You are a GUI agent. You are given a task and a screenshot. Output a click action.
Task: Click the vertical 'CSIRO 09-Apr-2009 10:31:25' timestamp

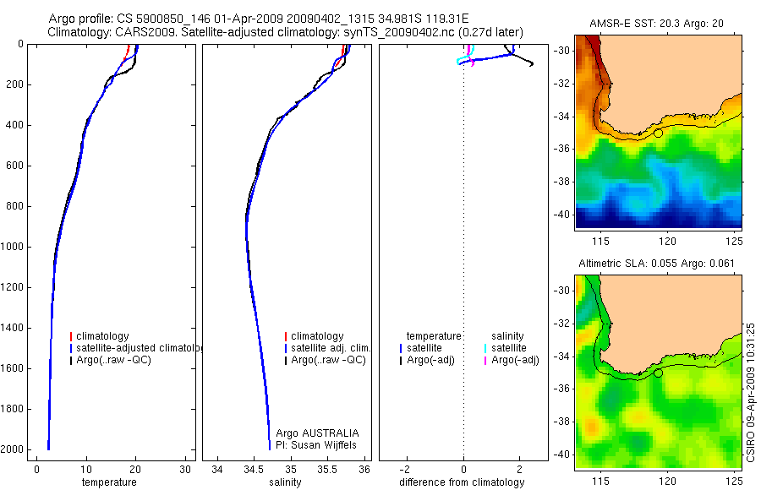[x=751, y=392]
